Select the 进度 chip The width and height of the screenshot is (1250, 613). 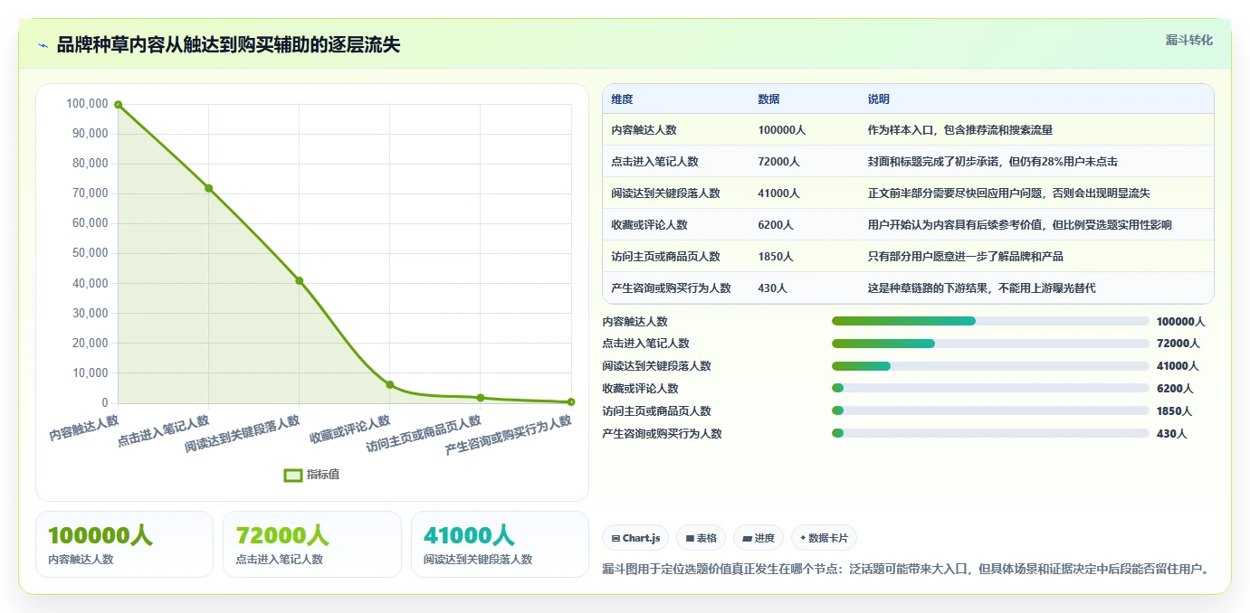click(x=759, y=538)
